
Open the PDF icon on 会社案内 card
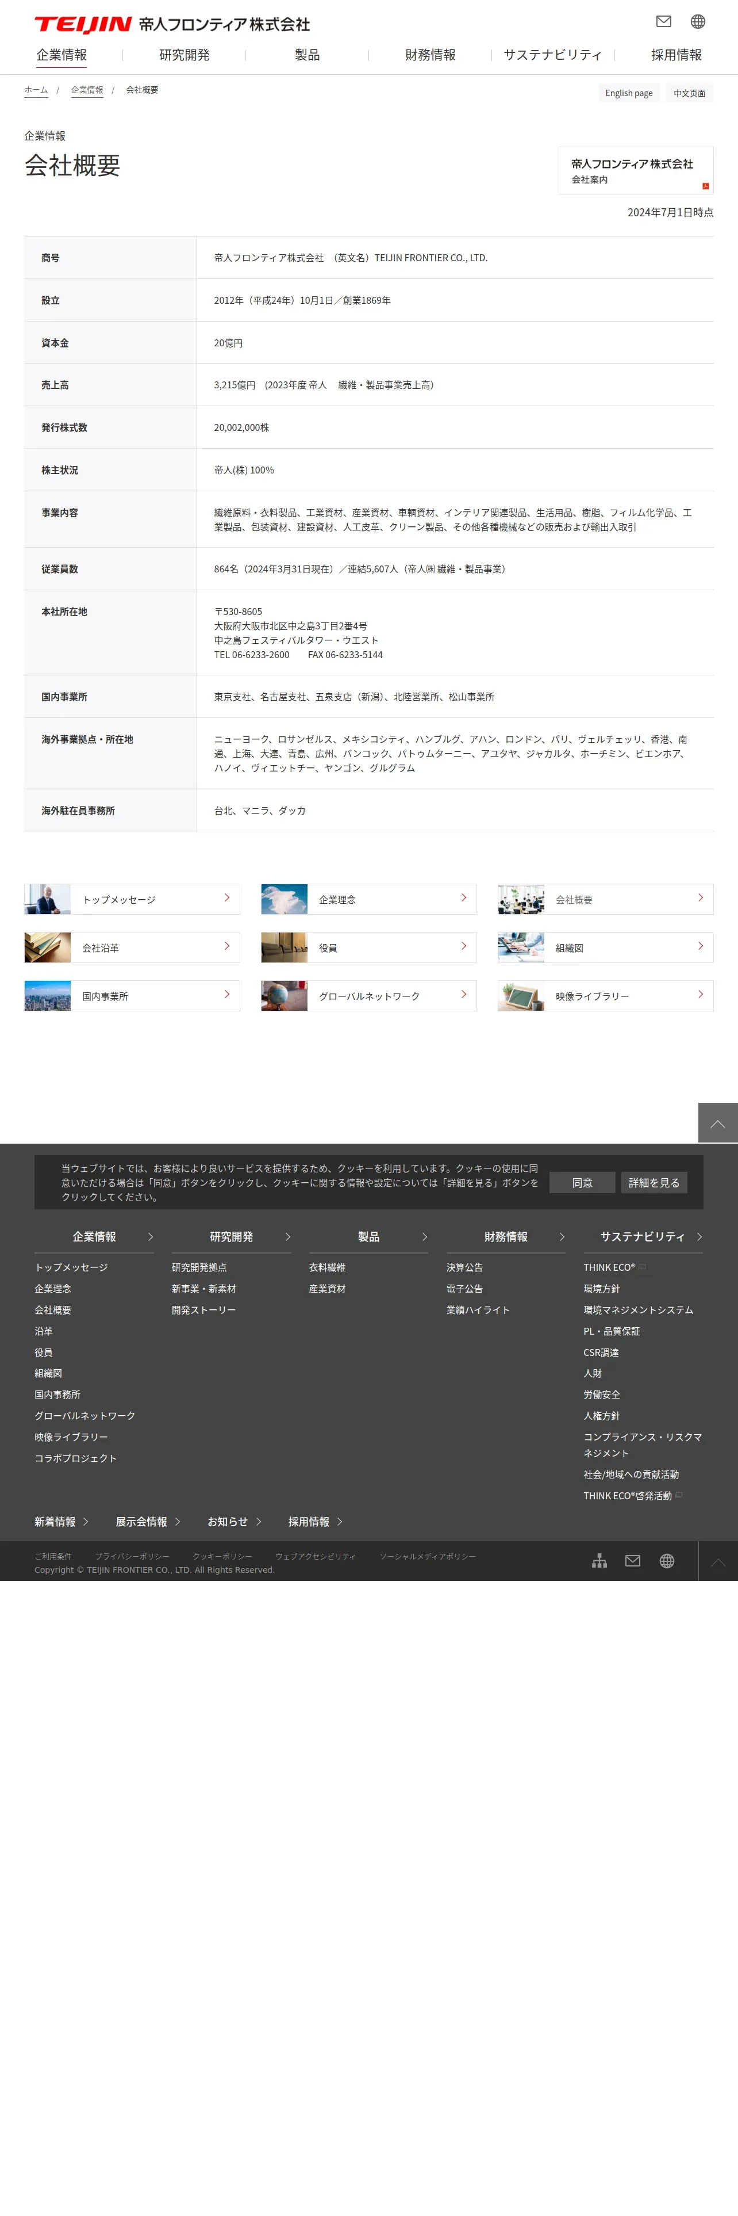click(705, 186)
